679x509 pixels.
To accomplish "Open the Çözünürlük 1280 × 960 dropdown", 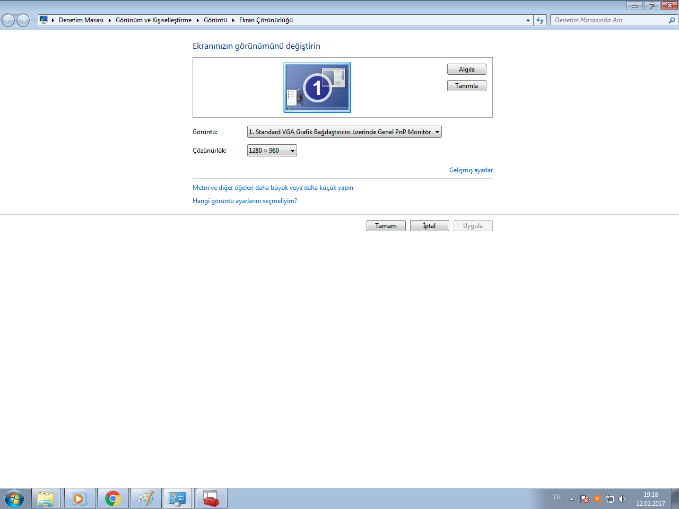I will click(272, 151).
